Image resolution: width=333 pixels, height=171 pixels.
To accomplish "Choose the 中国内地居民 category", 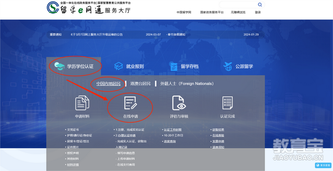I will point(108,83).
